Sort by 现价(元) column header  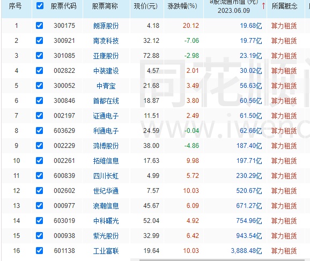pyautogui.click(x=146, y=6)
